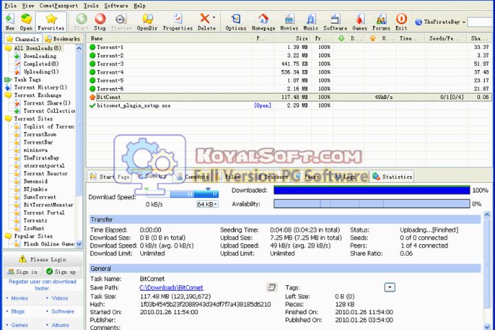Open ThePirateBay search engine dropdown
The width and height of the screenshot is (495, 330).
(464, 22)
